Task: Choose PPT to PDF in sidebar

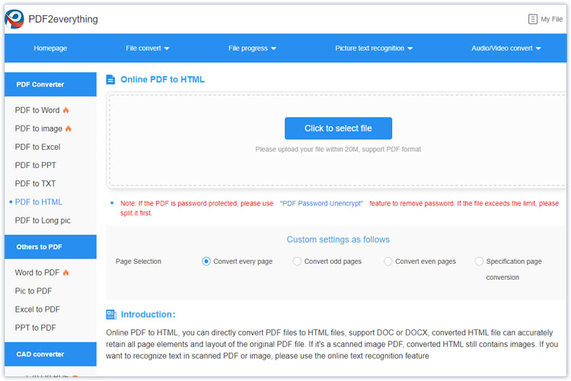Action: [x=35, y=328]
